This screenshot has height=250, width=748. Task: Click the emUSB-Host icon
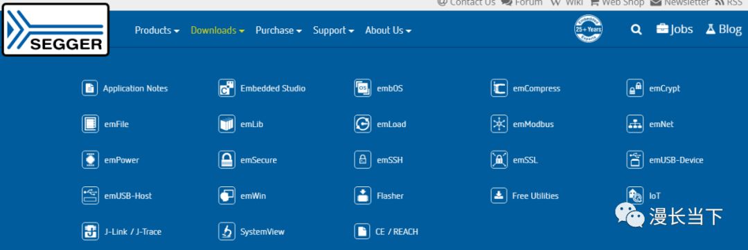pos(90,195)
